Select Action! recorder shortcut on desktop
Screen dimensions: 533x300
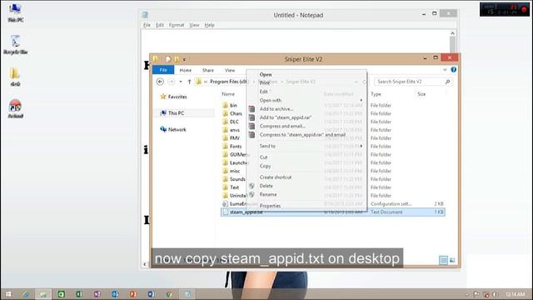pos(15,109)
